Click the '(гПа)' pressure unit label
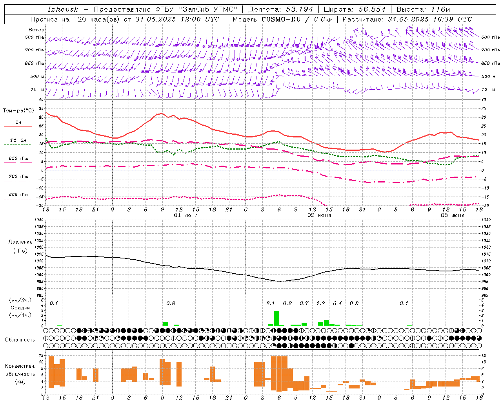502x401 pixels. [x=20, y=251]
